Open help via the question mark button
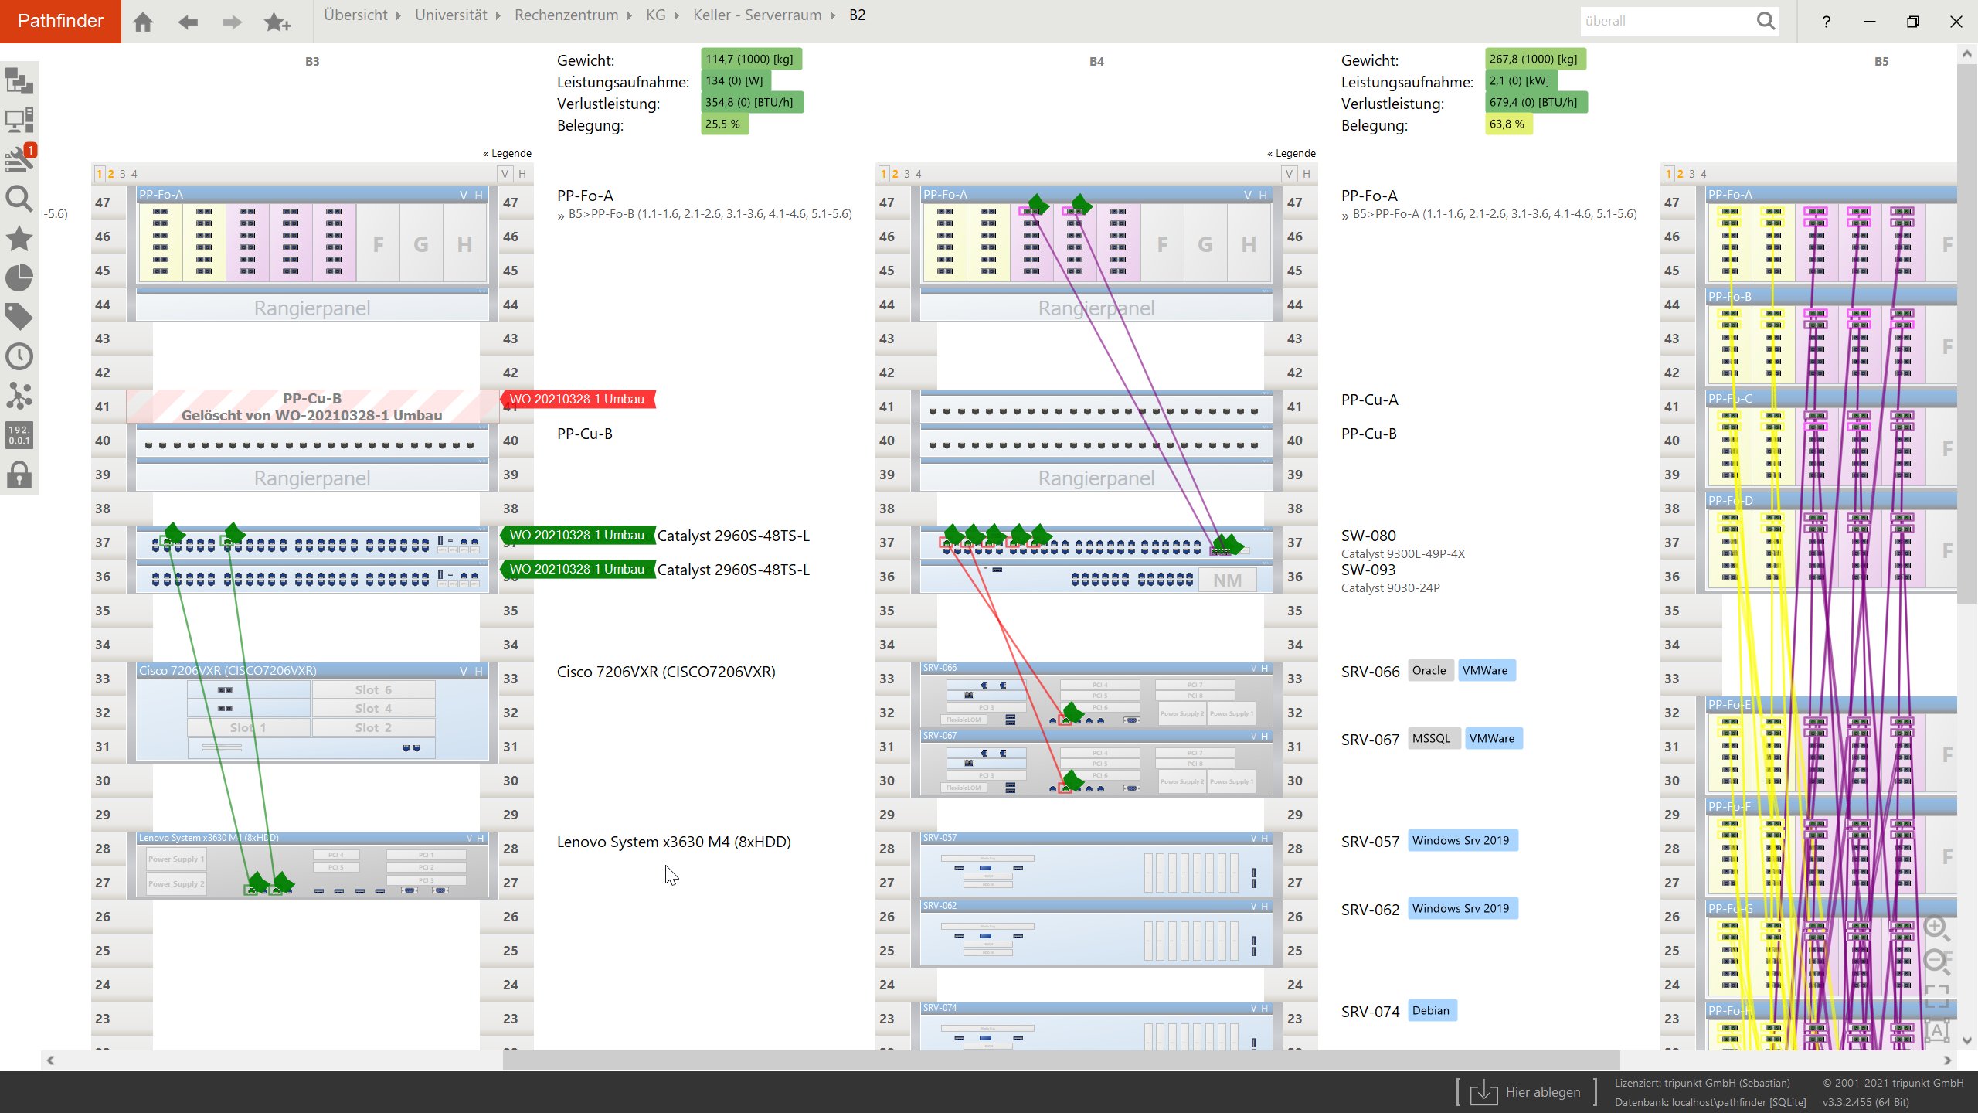1978x1113 pixels. click(x=1827, y=21)
